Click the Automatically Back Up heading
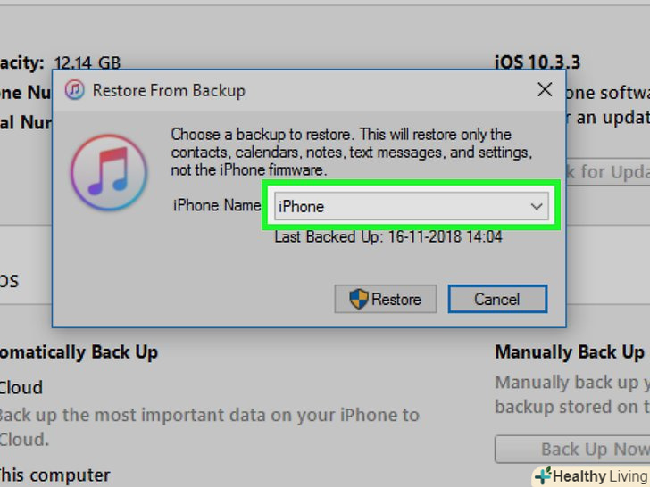Viewport: 650px width, 487px height. 79,352
